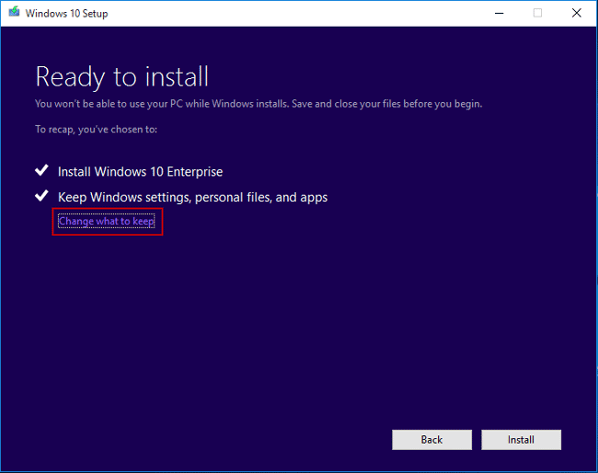Click the Windows 10 Setup title bar icon
Image resolution: width=598 pixels, height=473 pixels.
tap(14, 13)
